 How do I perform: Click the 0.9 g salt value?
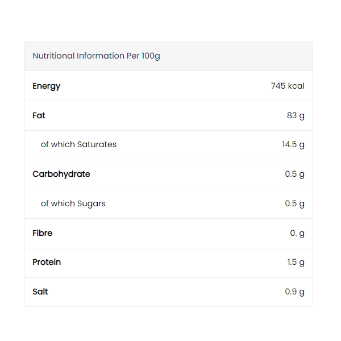(x=294, y=292)
